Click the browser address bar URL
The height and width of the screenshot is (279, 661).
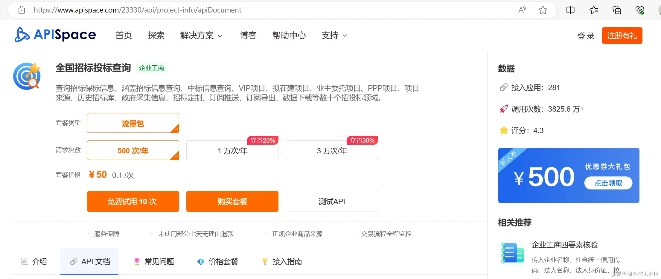point(138,10)
